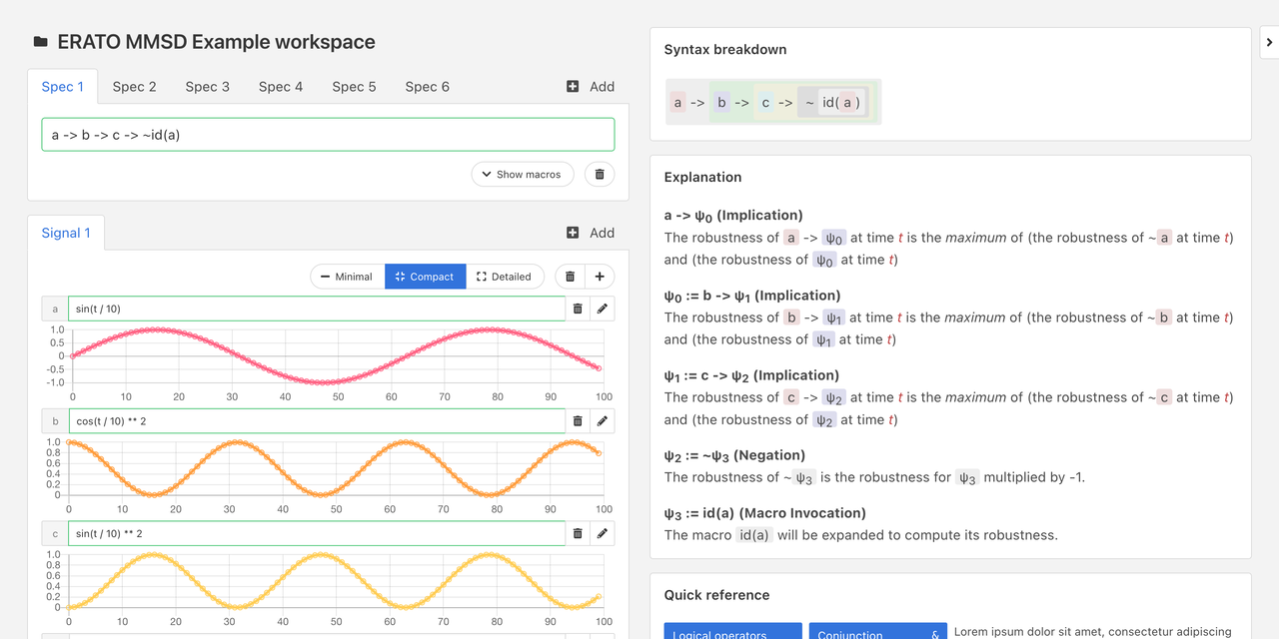
Task: Switch to Detailed view mode
Action: tap(505, 277)
